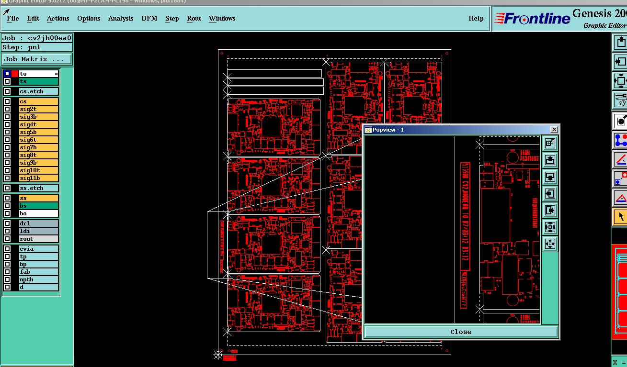The image size is (627, 367).
Task: Open the Edit menu
Action: pyautogui.click(x=33, y=18)
